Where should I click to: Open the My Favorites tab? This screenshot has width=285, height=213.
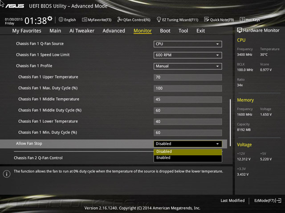coord(27,31)
